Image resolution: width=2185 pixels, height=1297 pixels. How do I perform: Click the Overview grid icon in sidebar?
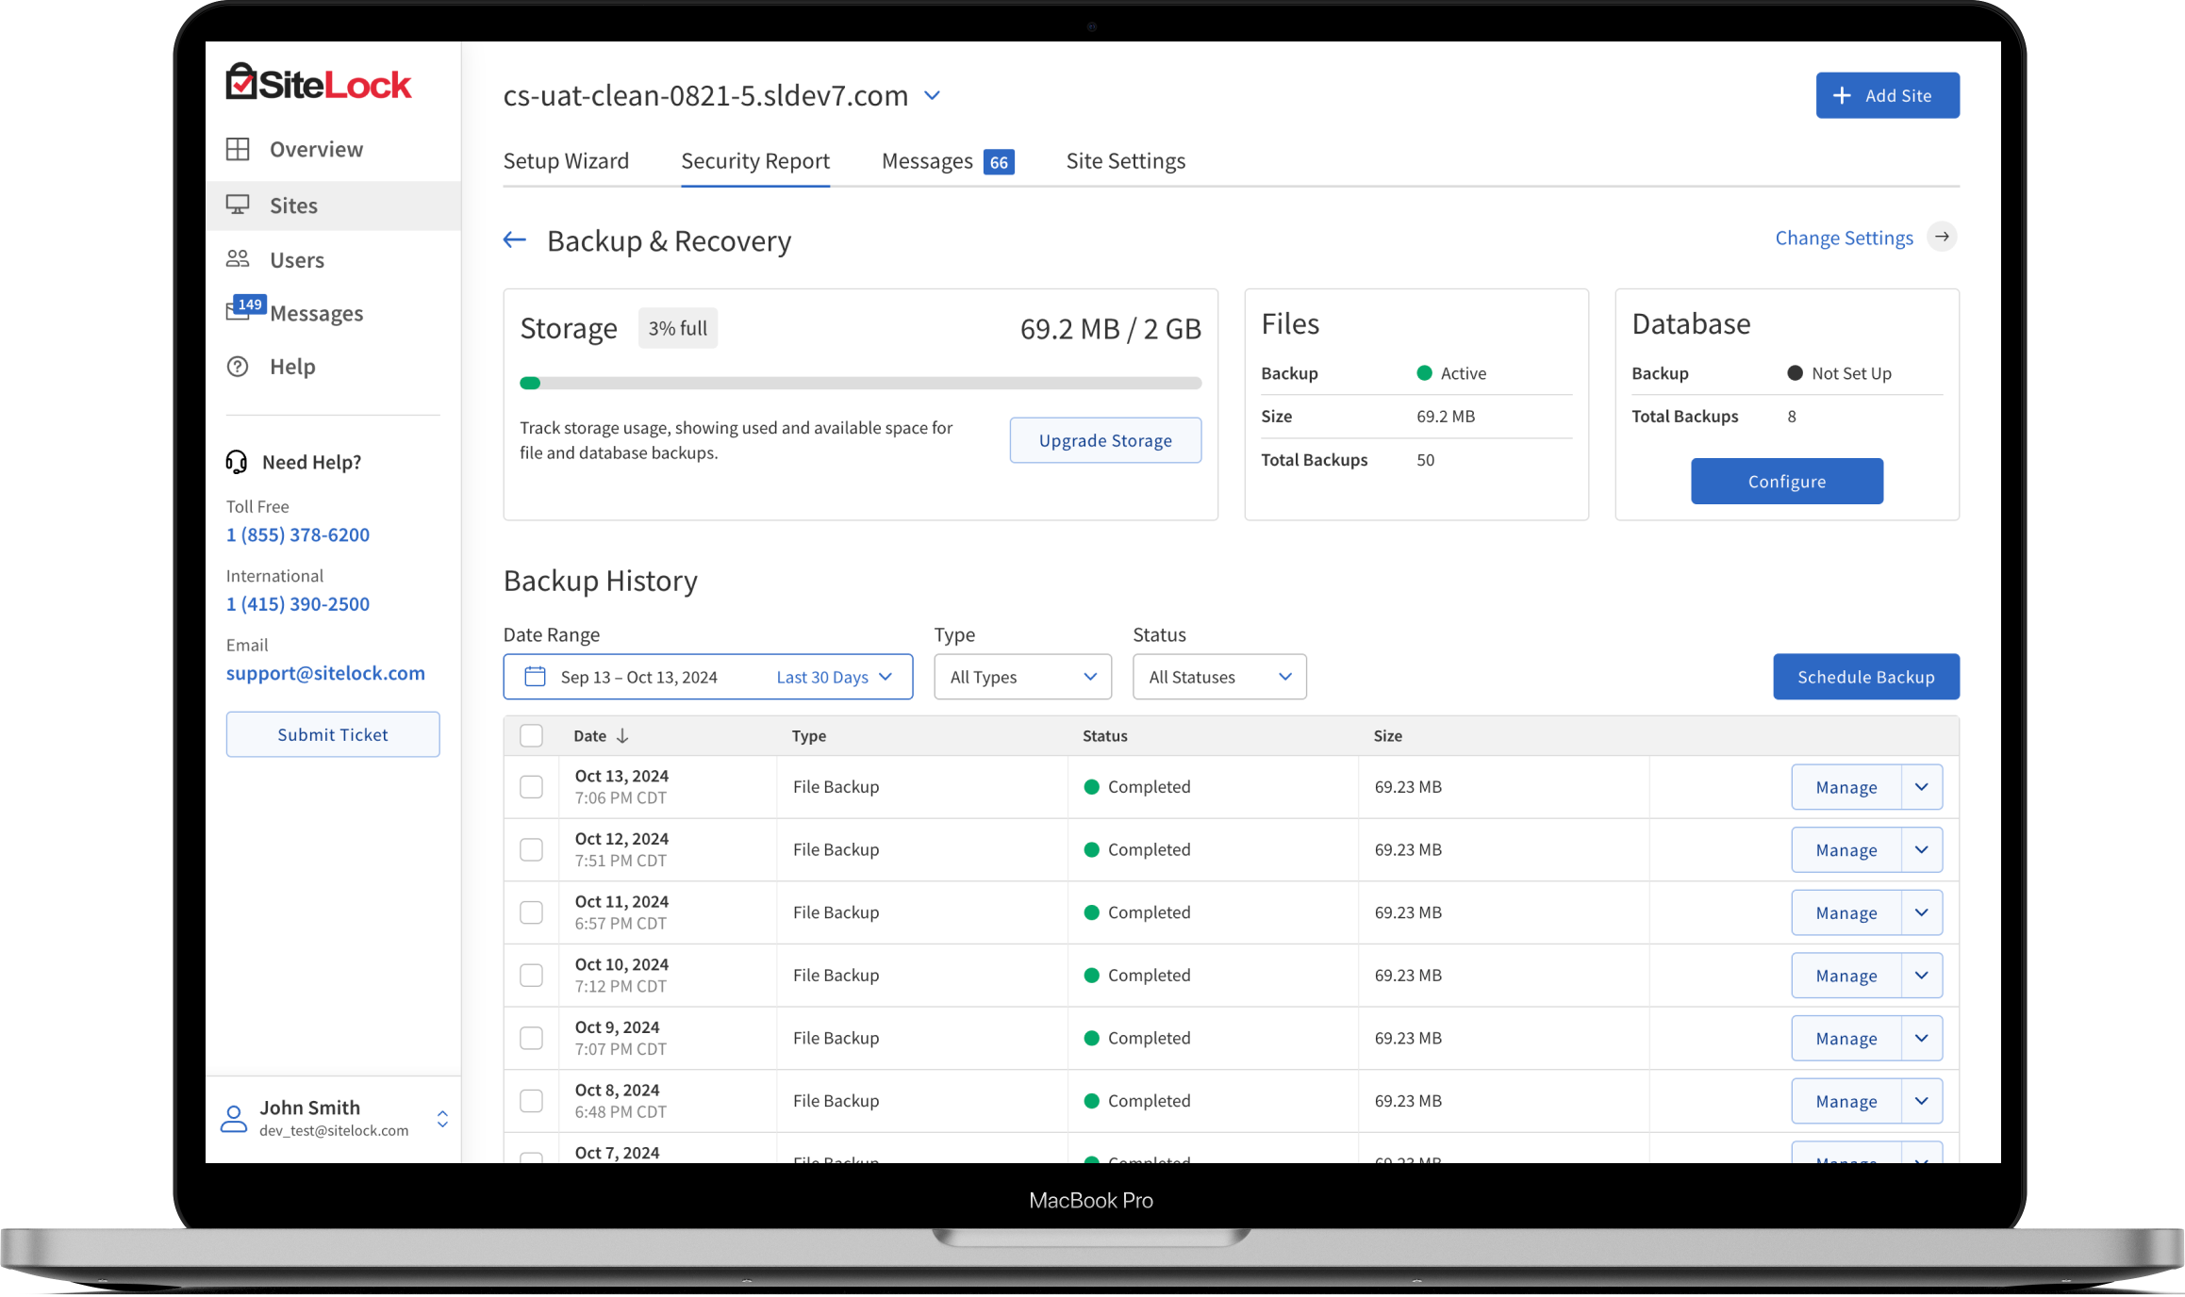pos(238,149)
